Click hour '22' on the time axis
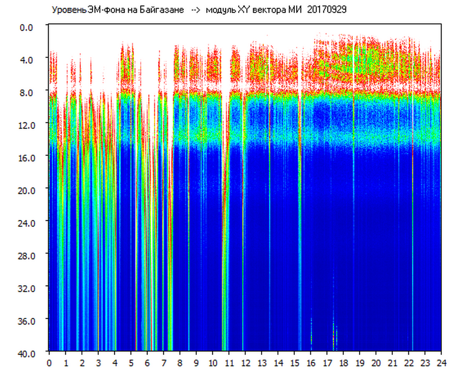 click(x=409, y=362)
